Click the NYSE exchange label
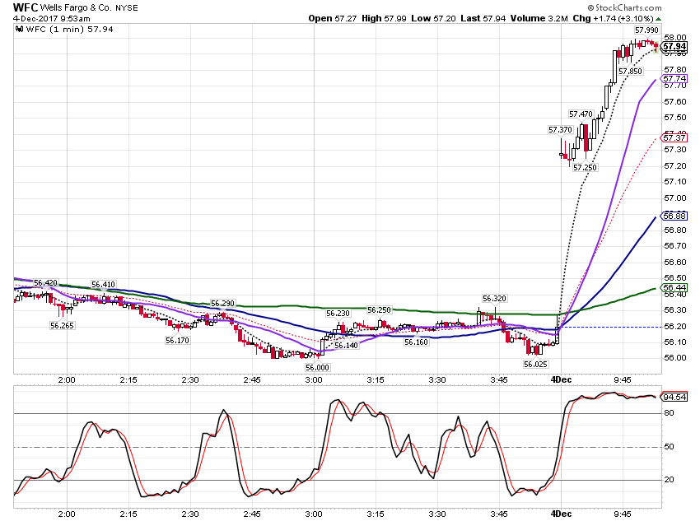Viewport: 700px width, 521px height. [x=126, y=8]
